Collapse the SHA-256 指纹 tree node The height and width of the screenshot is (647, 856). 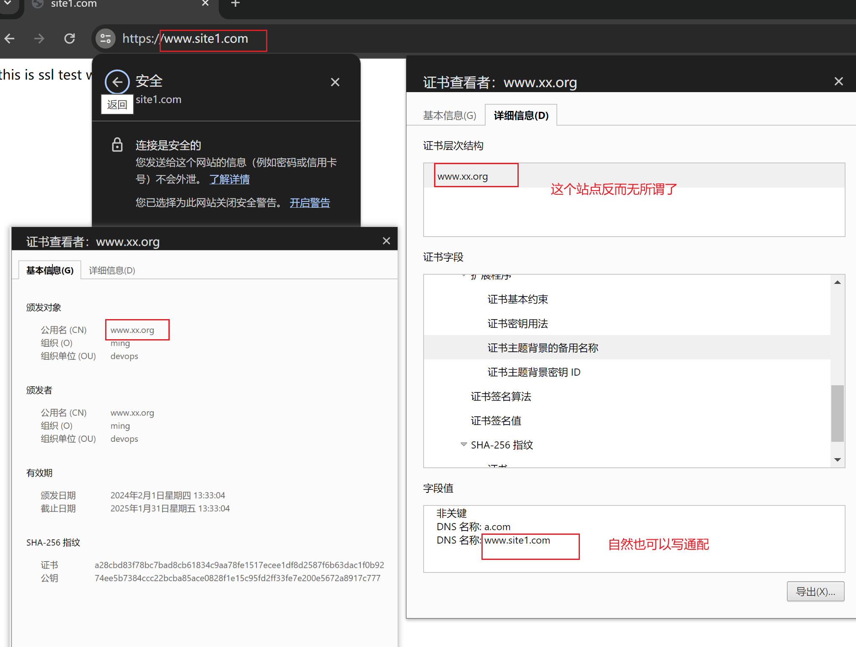[x=463, y=444]
